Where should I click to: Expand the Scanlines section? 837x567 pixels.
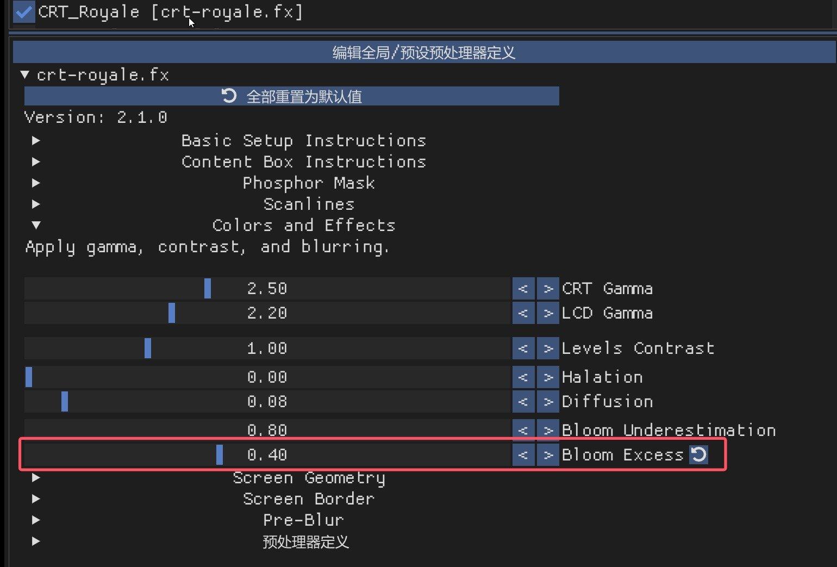(36, 204)
